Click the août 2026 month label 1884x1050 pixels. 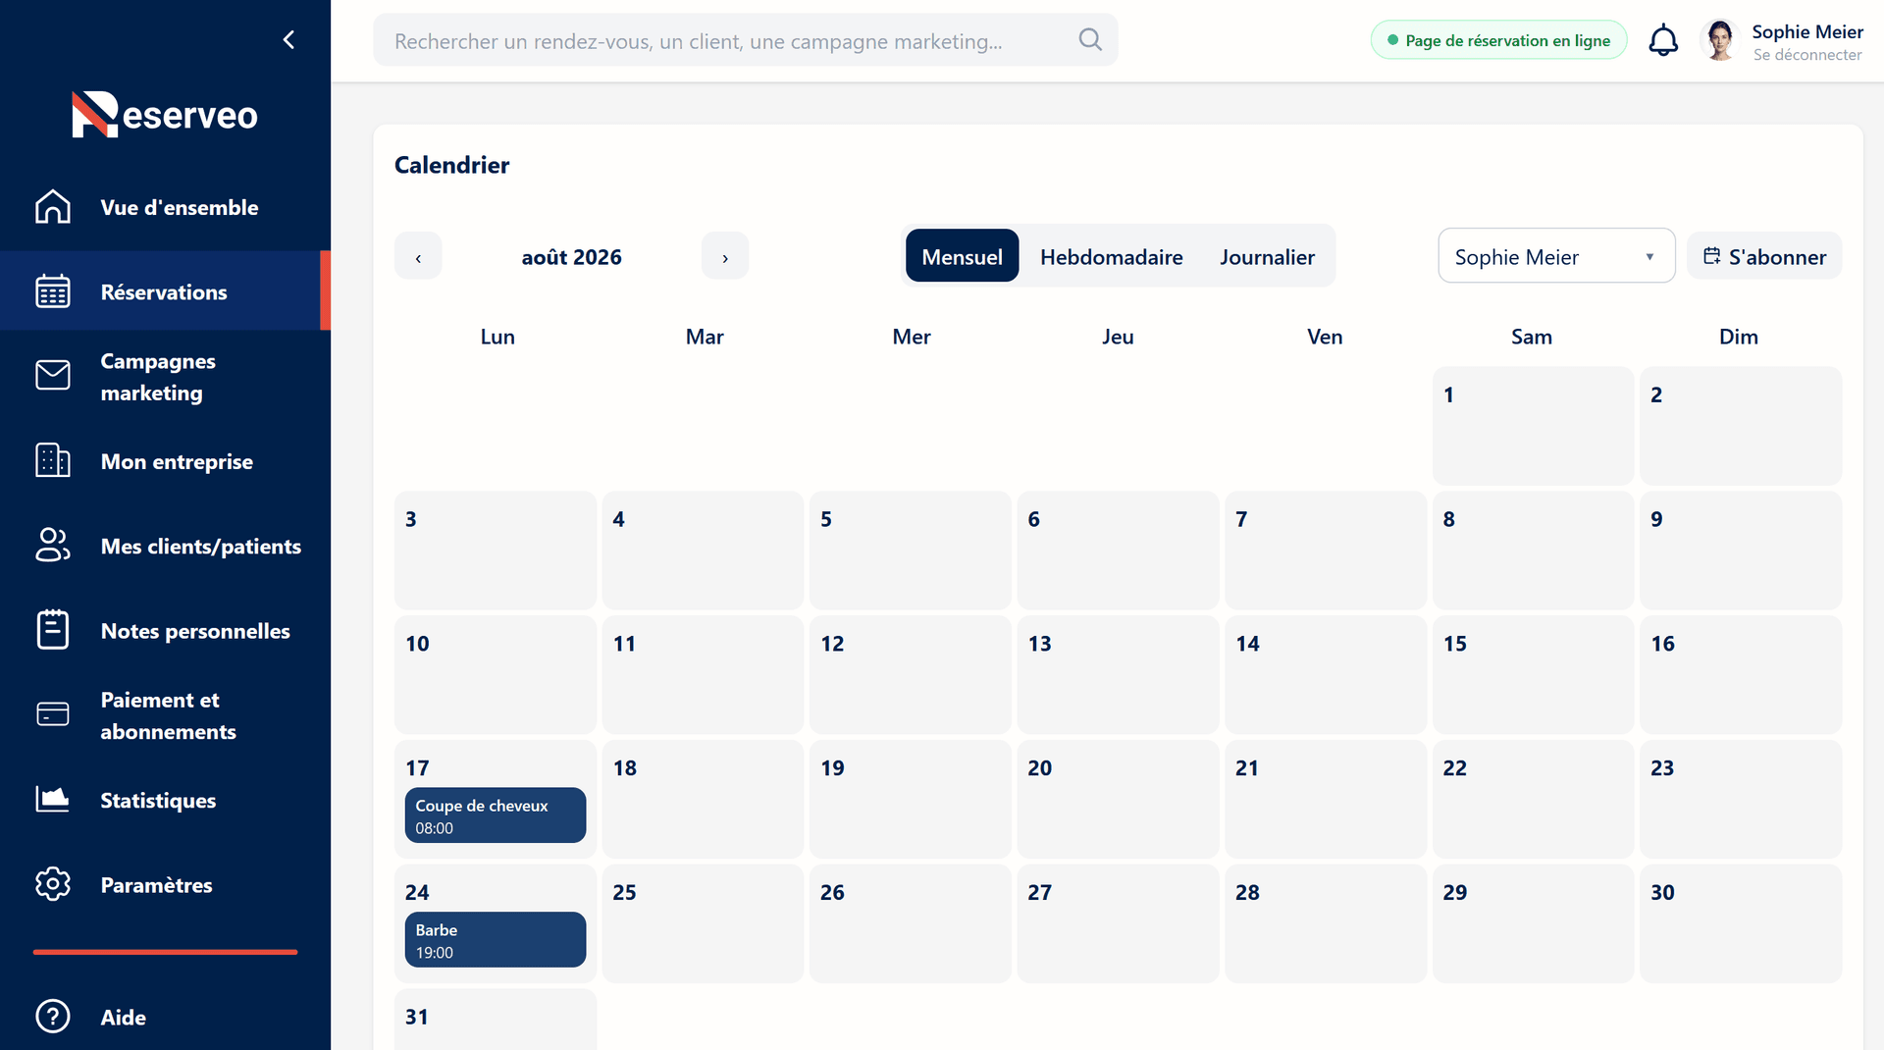pos(571,256)
